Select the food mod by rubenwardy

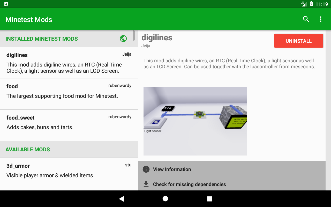click(69, 94)
